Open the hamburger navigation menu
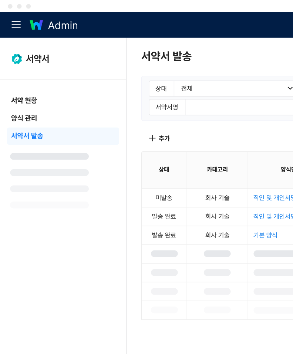 coord(16,25)
